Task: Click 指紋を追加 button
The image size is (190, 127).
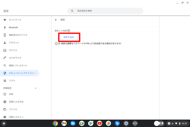Action: [x=69, y=37]
